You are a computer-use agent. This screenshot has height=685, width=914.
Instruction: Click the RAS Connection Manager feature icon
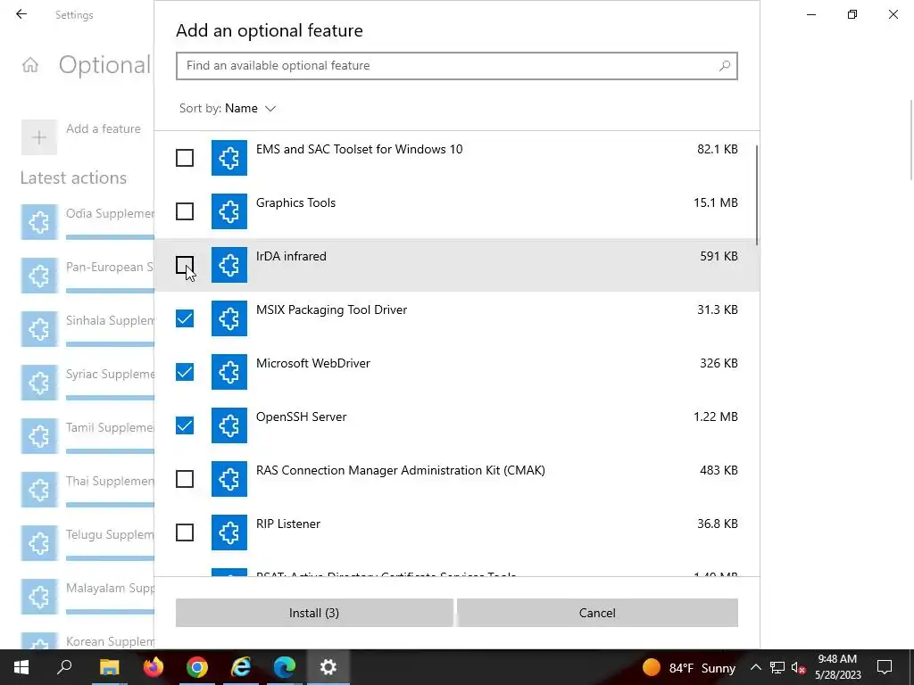[229, 479]
